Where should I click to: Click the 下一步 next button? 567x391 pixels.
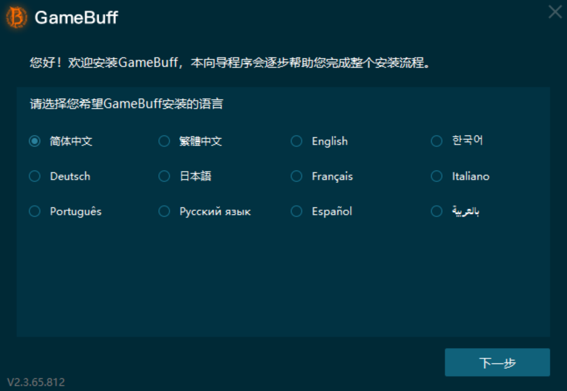[x=497, y=362]
